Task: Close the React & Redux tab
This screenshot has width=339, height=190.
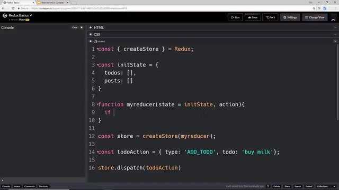Action: coord(67,3)
